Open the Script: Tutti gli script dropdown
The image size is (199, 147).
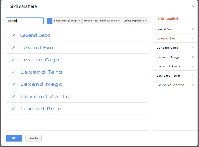(67, 21)
